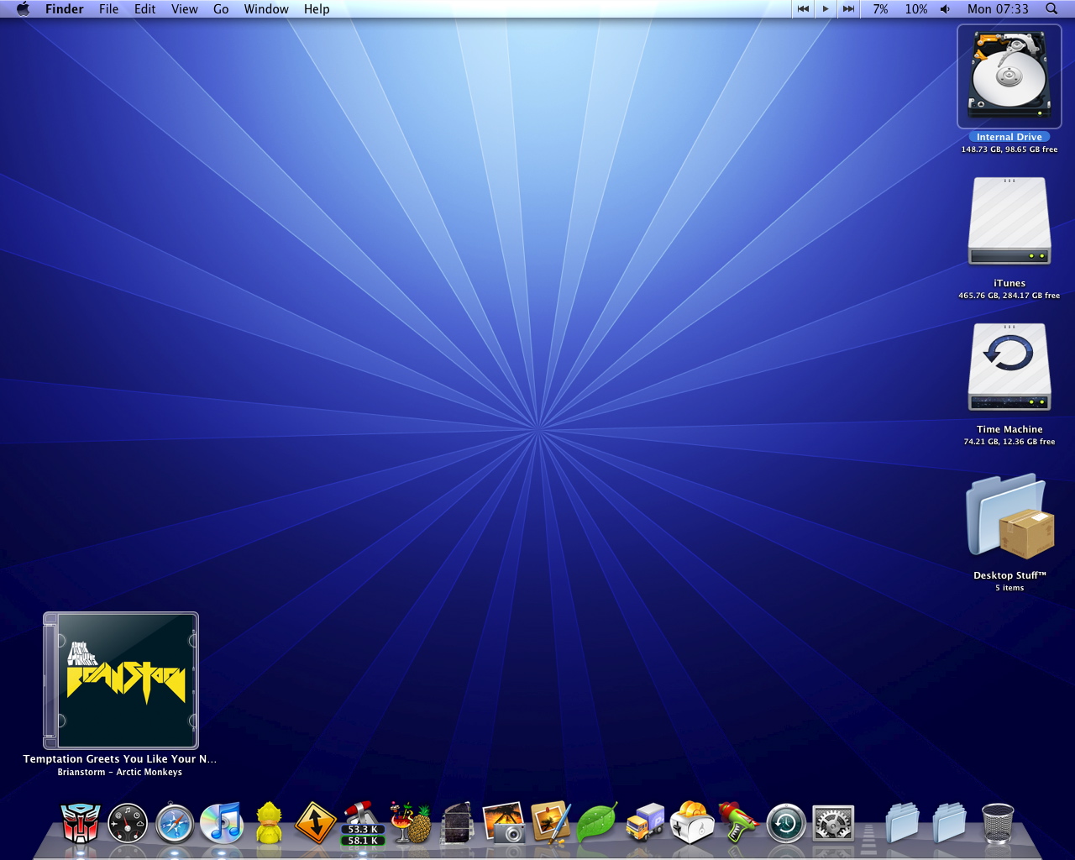Click the 7% status indicator

click(880, 8)
